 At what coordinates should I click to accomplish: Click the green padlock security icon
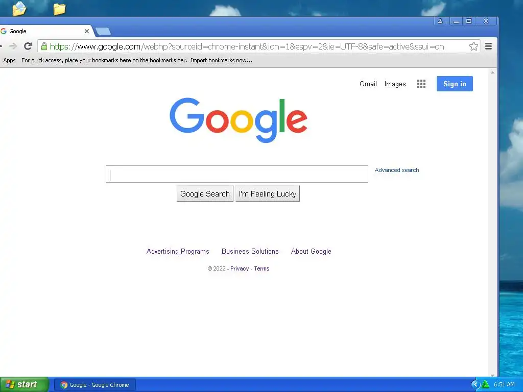[x=44, y=46]
